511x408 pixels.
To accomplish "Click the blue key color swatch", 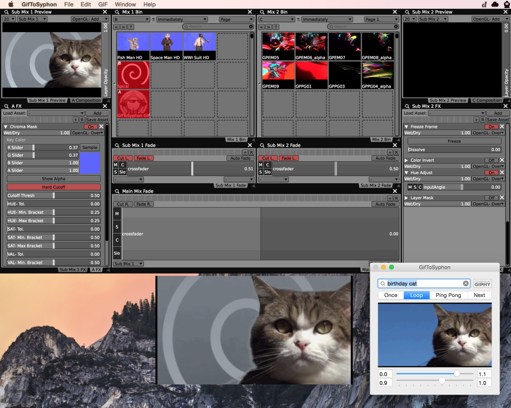I will coord(90,163).
